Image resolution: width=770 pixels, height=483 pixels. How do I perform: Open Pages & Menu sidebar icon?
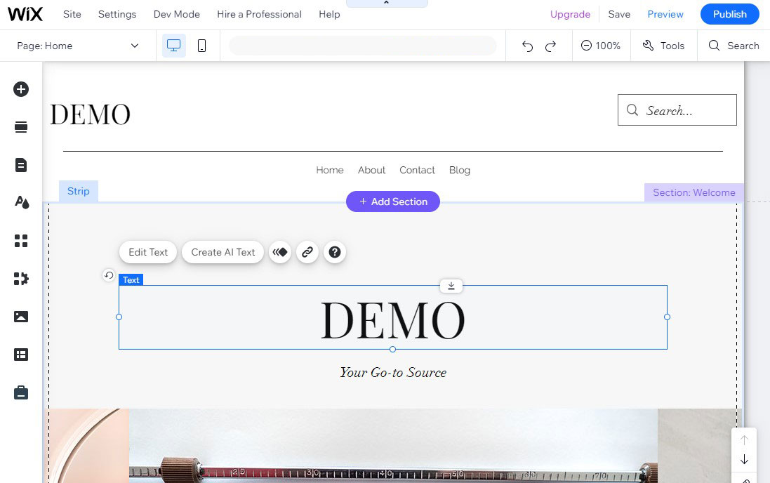[21, 165]
